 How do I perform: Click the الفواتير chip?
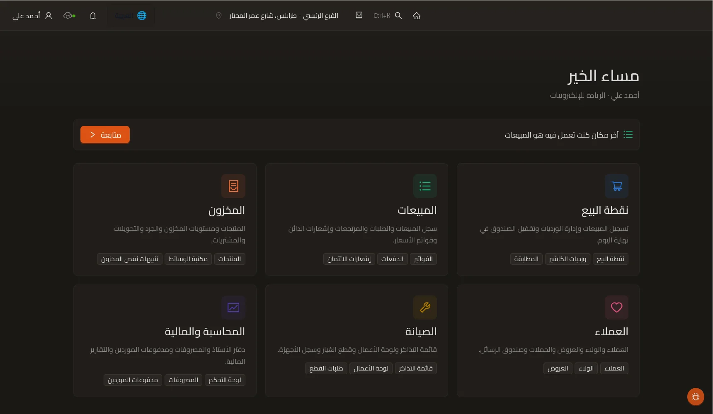423,259
